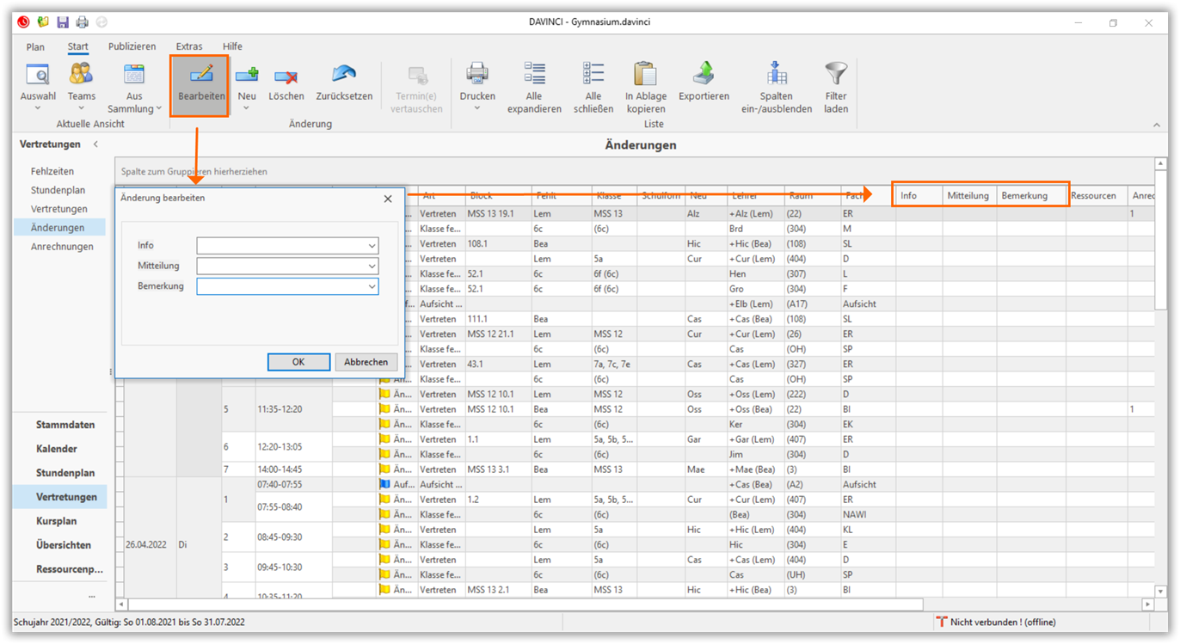Save using the floppy disk icon
The height and width of the screenshot is (644, 1180).
63,22
